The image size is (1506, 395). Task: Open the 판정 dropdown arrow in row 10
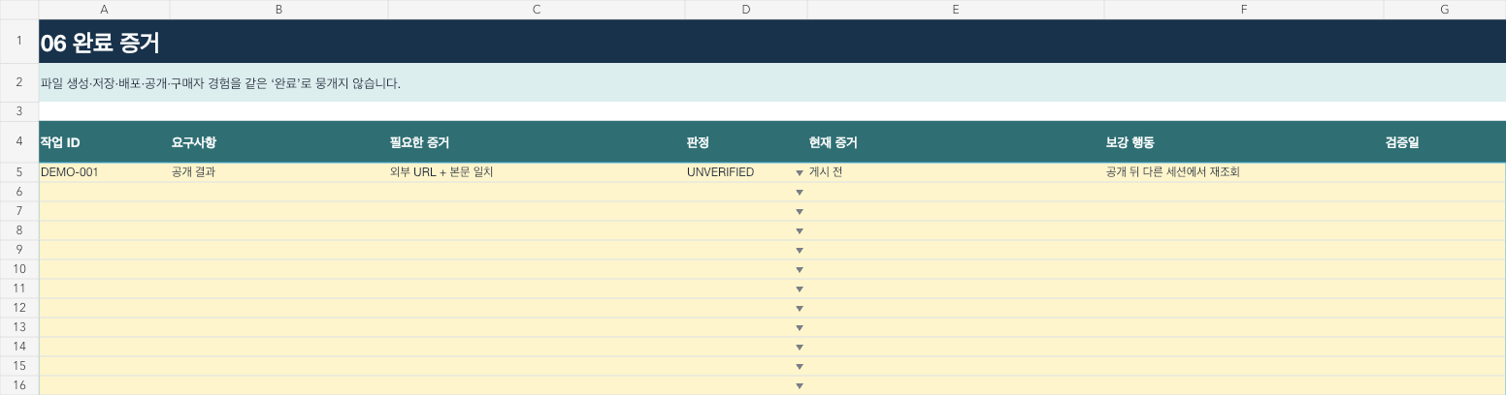tap(800, 270)
